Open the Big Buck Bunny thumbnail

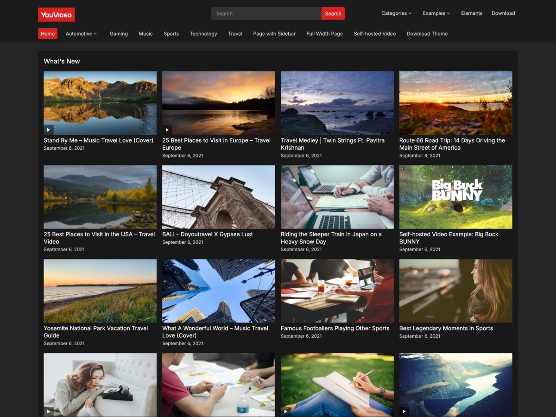pyautogui.click(x=455, y=197)
